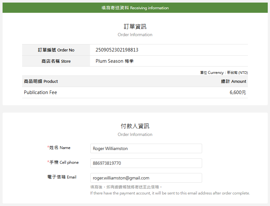Click the '商品明細 Product' column header
This screenshot has width=270, height=206.
coord(39,81)
